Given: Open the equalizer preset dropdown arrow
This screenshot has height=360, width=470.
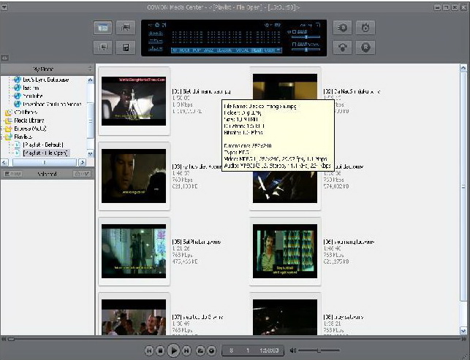Looking at the screenshot, I should point(278,50).
